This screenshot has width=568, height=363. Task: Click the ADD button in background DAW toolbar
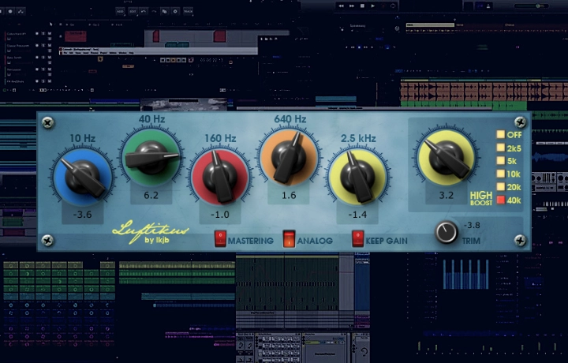(120, 11)
